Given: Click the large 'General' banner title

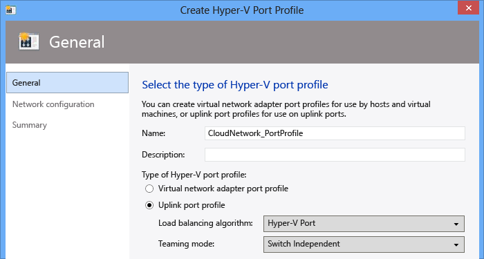Looking at the screenshot, I should (x=77, y=42).
